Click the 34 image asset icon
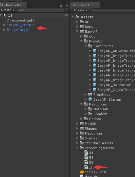 click(86, 153)
